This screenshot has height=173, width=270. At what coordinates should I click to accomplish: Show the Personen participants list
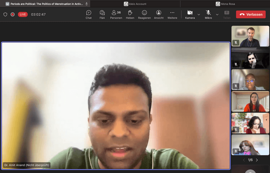point(116,14)
